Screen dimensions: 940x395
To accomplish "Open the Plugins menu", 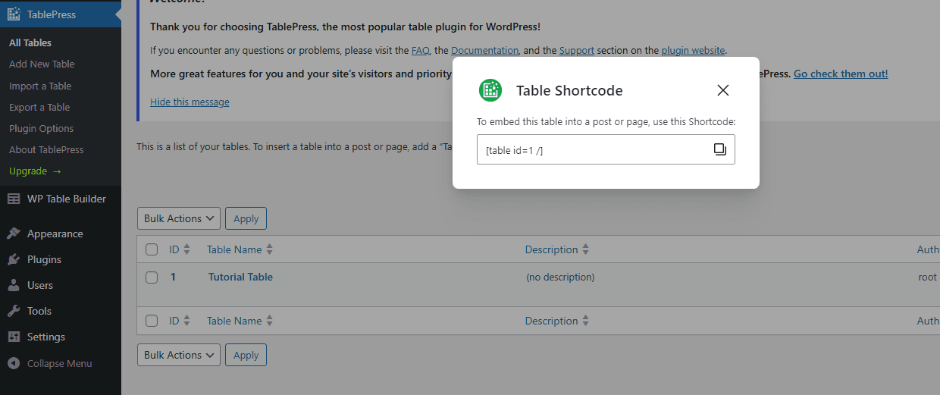I will coord(61,259).
